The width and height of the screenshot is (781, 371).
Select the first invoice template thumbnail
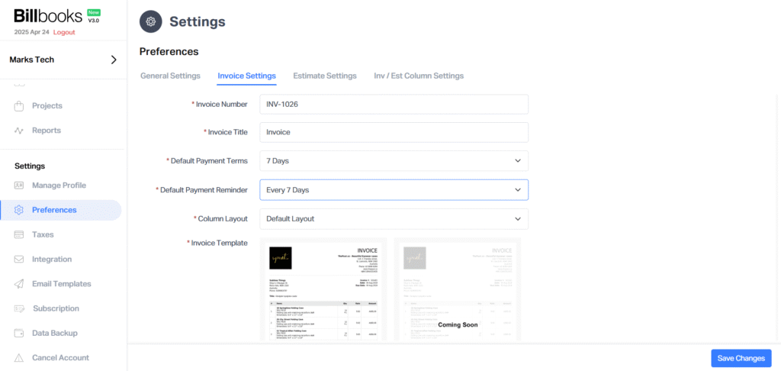click(x=323, y=290)
